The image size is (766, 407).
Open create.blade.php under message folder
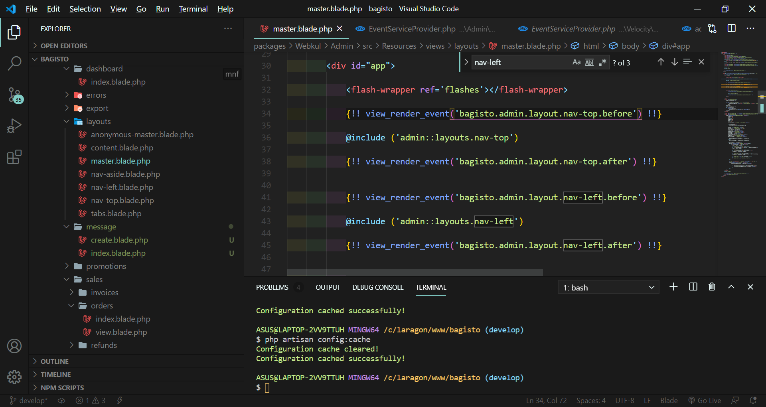tap(119, 240)
